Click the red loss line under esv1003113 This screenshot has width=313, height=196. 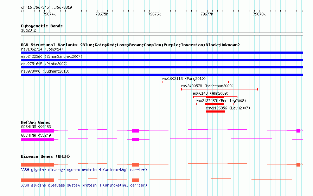coord(195,82)
